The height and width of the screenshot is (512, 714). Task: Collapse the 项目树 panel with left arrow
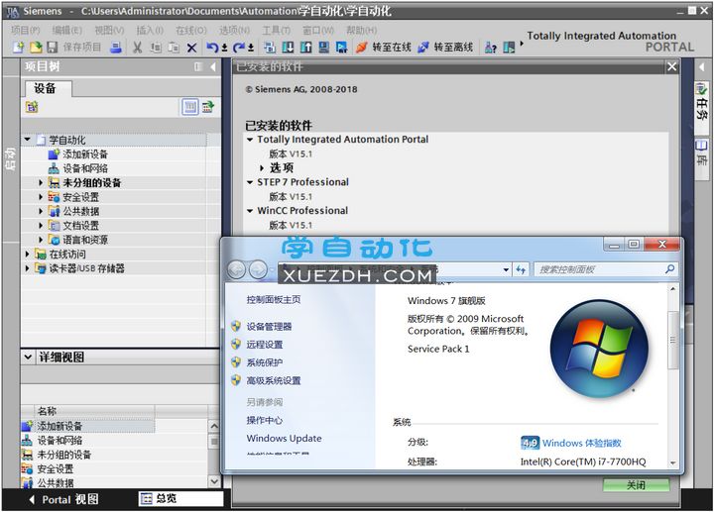[x=213, y=66]
